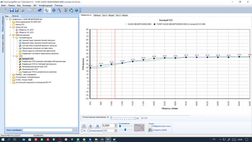This screenshot has height=142, width=252.
Task: Toggle the 'относительно' checkbox
Action: click(89, 131)
